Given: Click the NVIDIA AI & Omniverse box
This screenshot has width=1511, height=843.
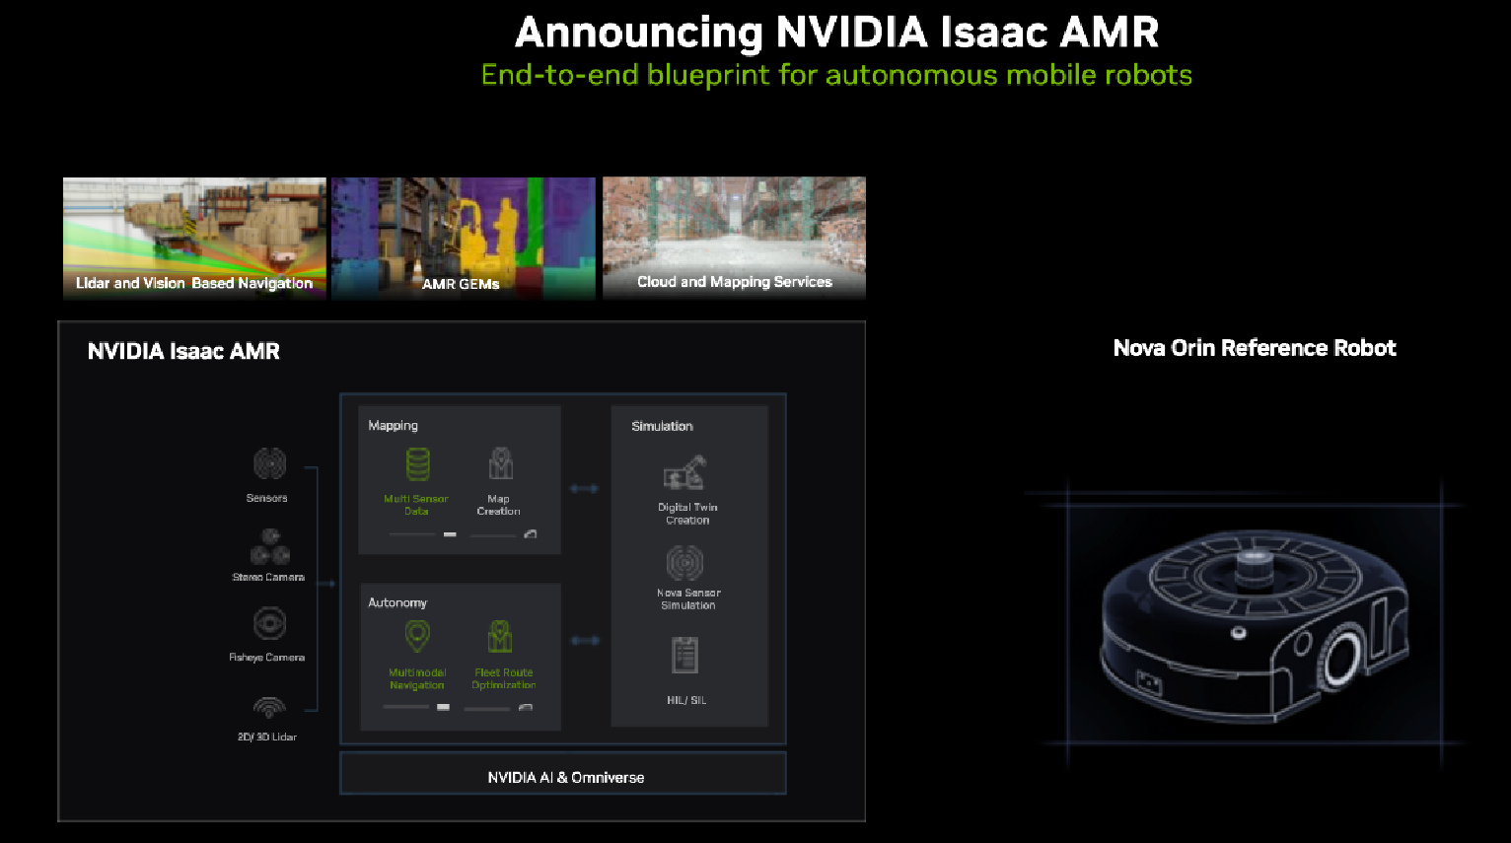Looking at the screenshot, I should (563, 774).
